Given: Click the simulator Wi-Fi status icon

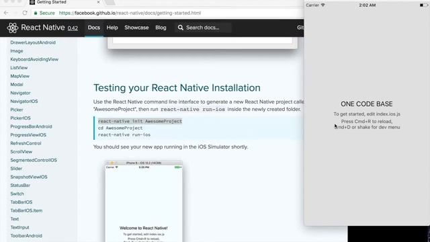Looking at the screenshot, I should click(323, 5).
